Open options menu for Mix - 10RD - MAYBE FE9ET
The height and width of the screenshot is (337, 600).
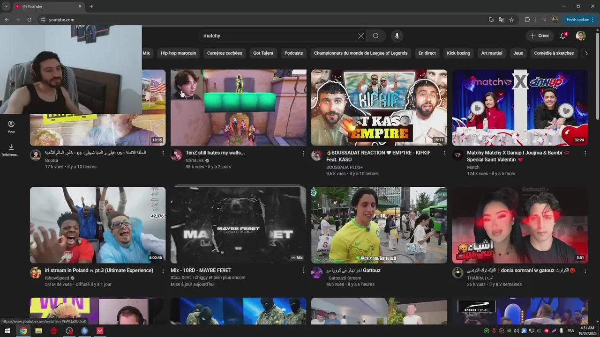(x=303, y=271)
